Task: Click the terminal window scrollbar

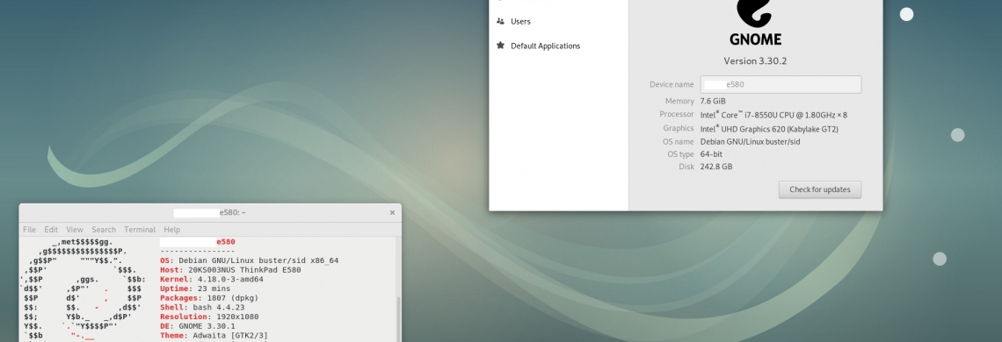Action: (x=398, y=319)
